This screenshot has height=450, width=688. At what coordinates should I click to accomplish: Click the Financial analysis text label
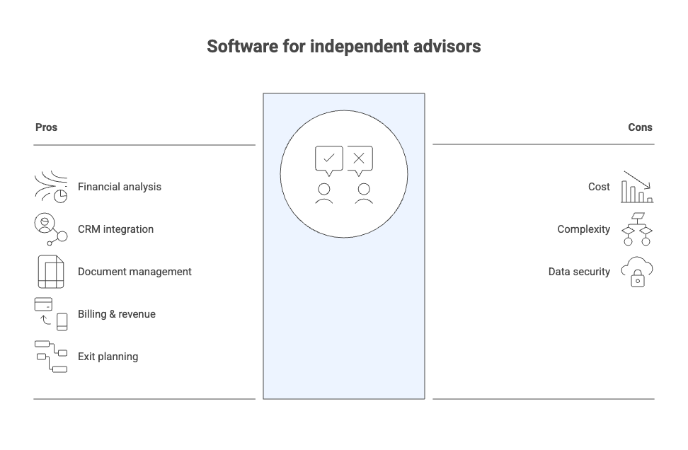(x=120, y=187)
